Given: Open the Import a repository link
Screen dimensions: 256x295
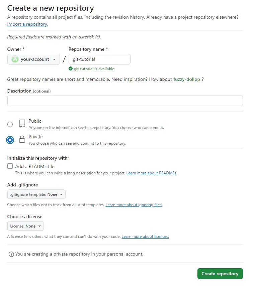Looking at the screenshot, I should (x=27, y=24).
